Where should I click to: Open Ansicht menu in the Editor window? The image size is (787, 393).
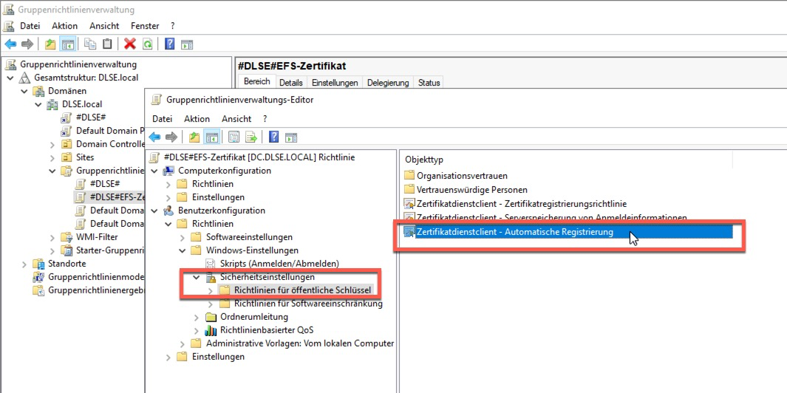pos(236,119)
